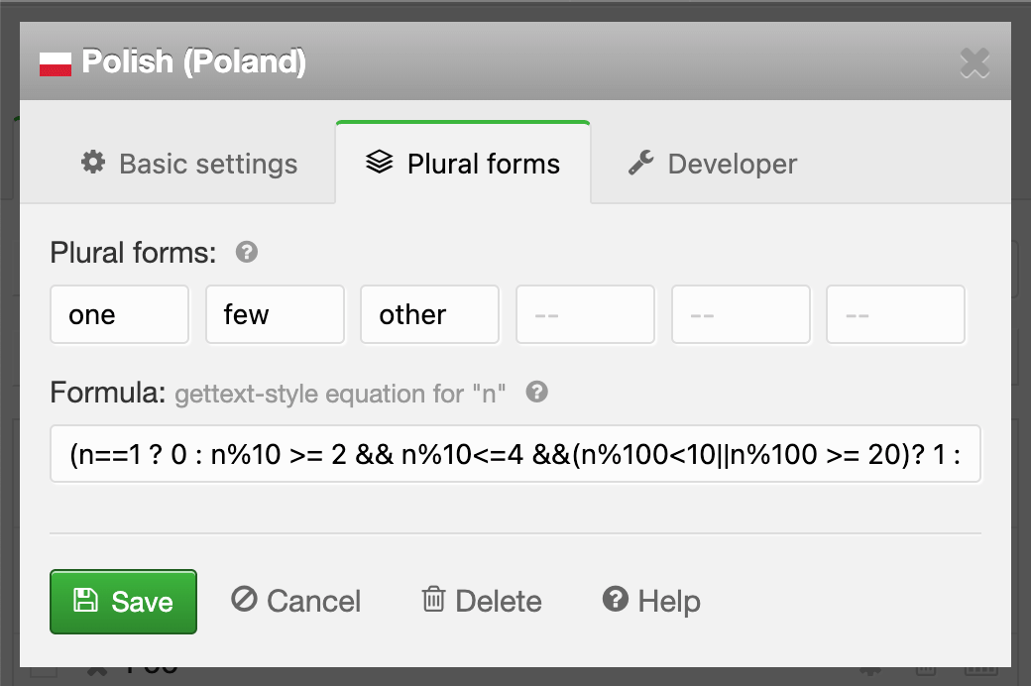Cancel the locale changes
The width and height of the screenshot is (1031, 686).
(x=296, y=601)
